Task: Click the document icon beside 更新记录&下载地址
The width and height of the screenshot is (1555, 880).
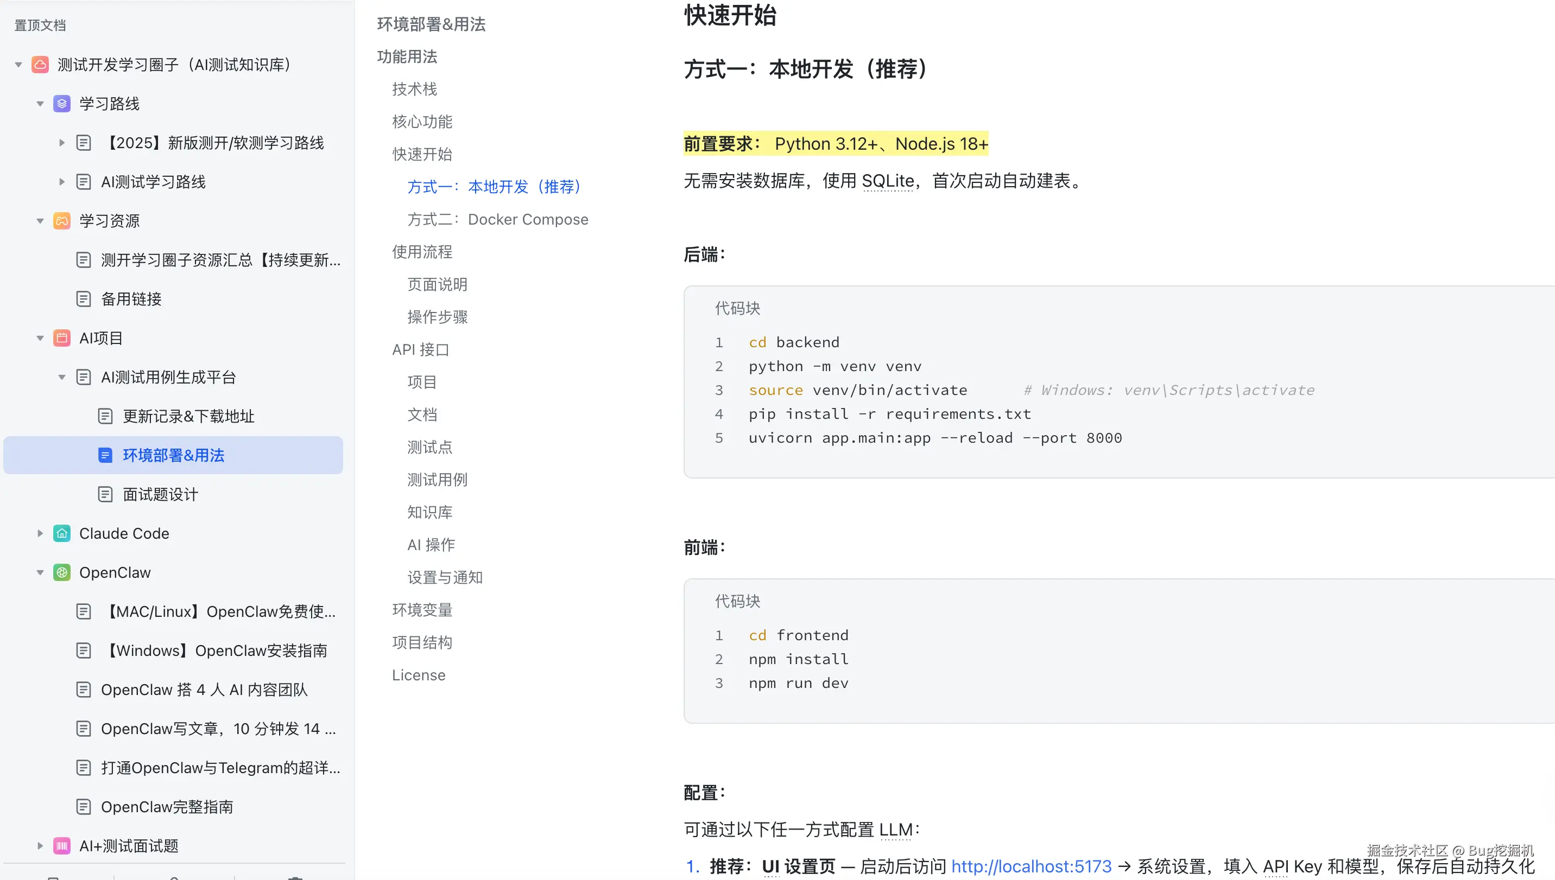Action: 105,416
